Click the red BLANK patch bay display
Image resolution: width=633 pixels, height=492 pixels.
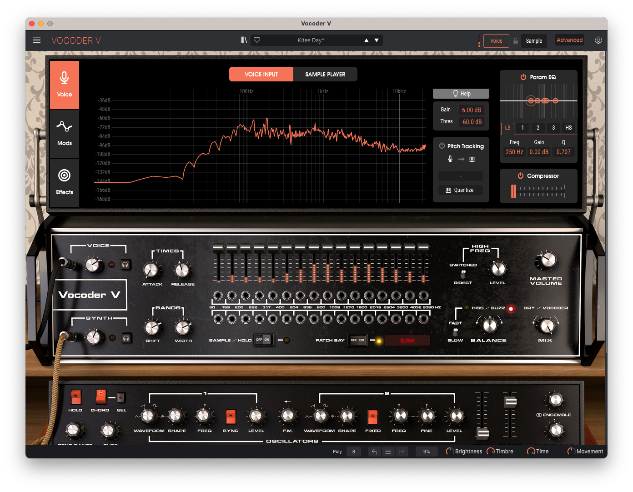(x=407, y=341)
